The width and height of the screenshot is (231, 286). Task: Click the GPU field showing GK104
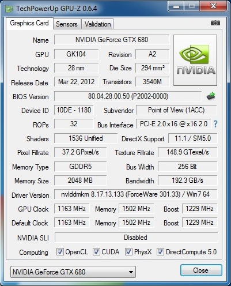(76, 54)
